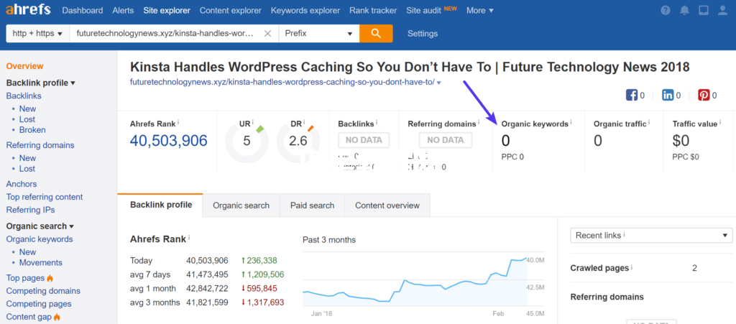Click the orange search magnifier button
The height and width of the screenshot is (324, 736).
click(376, 33)
